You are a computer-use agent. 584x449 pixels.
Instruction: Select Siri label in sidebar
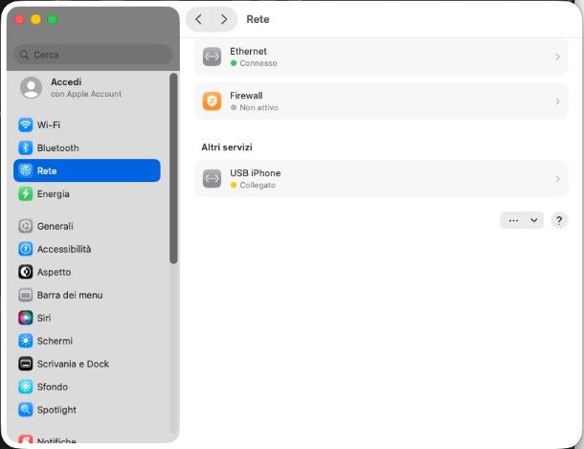click(44, 318)
